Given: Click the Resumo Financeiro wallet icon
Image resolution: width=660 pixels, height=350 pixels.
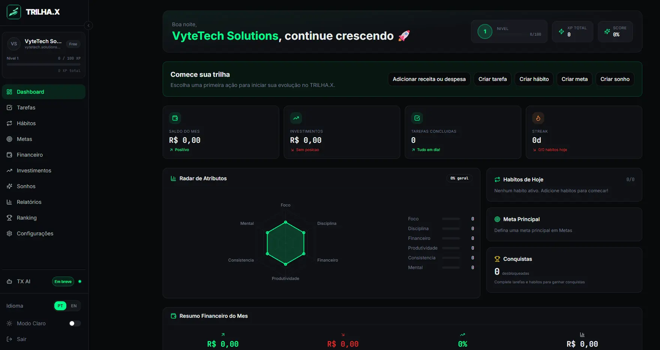Looking at the screenshot, I should pyautogui.click(x=174, y=316).
